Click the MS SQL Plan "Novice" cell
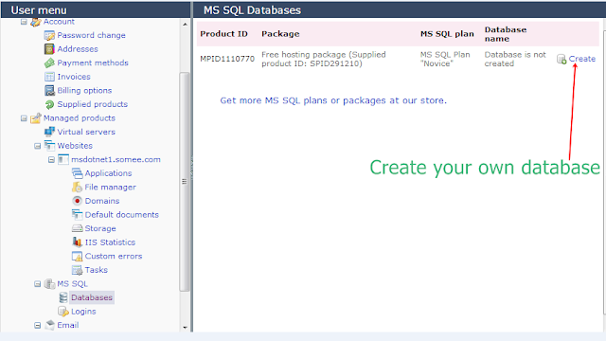The image size is (606, 341). coord(445,59)
